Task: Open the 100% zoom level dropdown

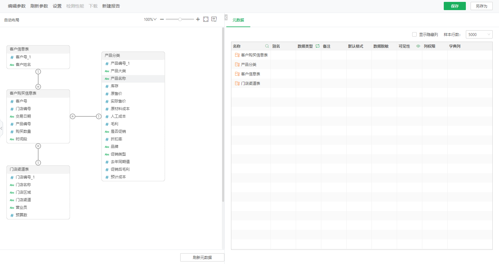Action: coord(150,19)
